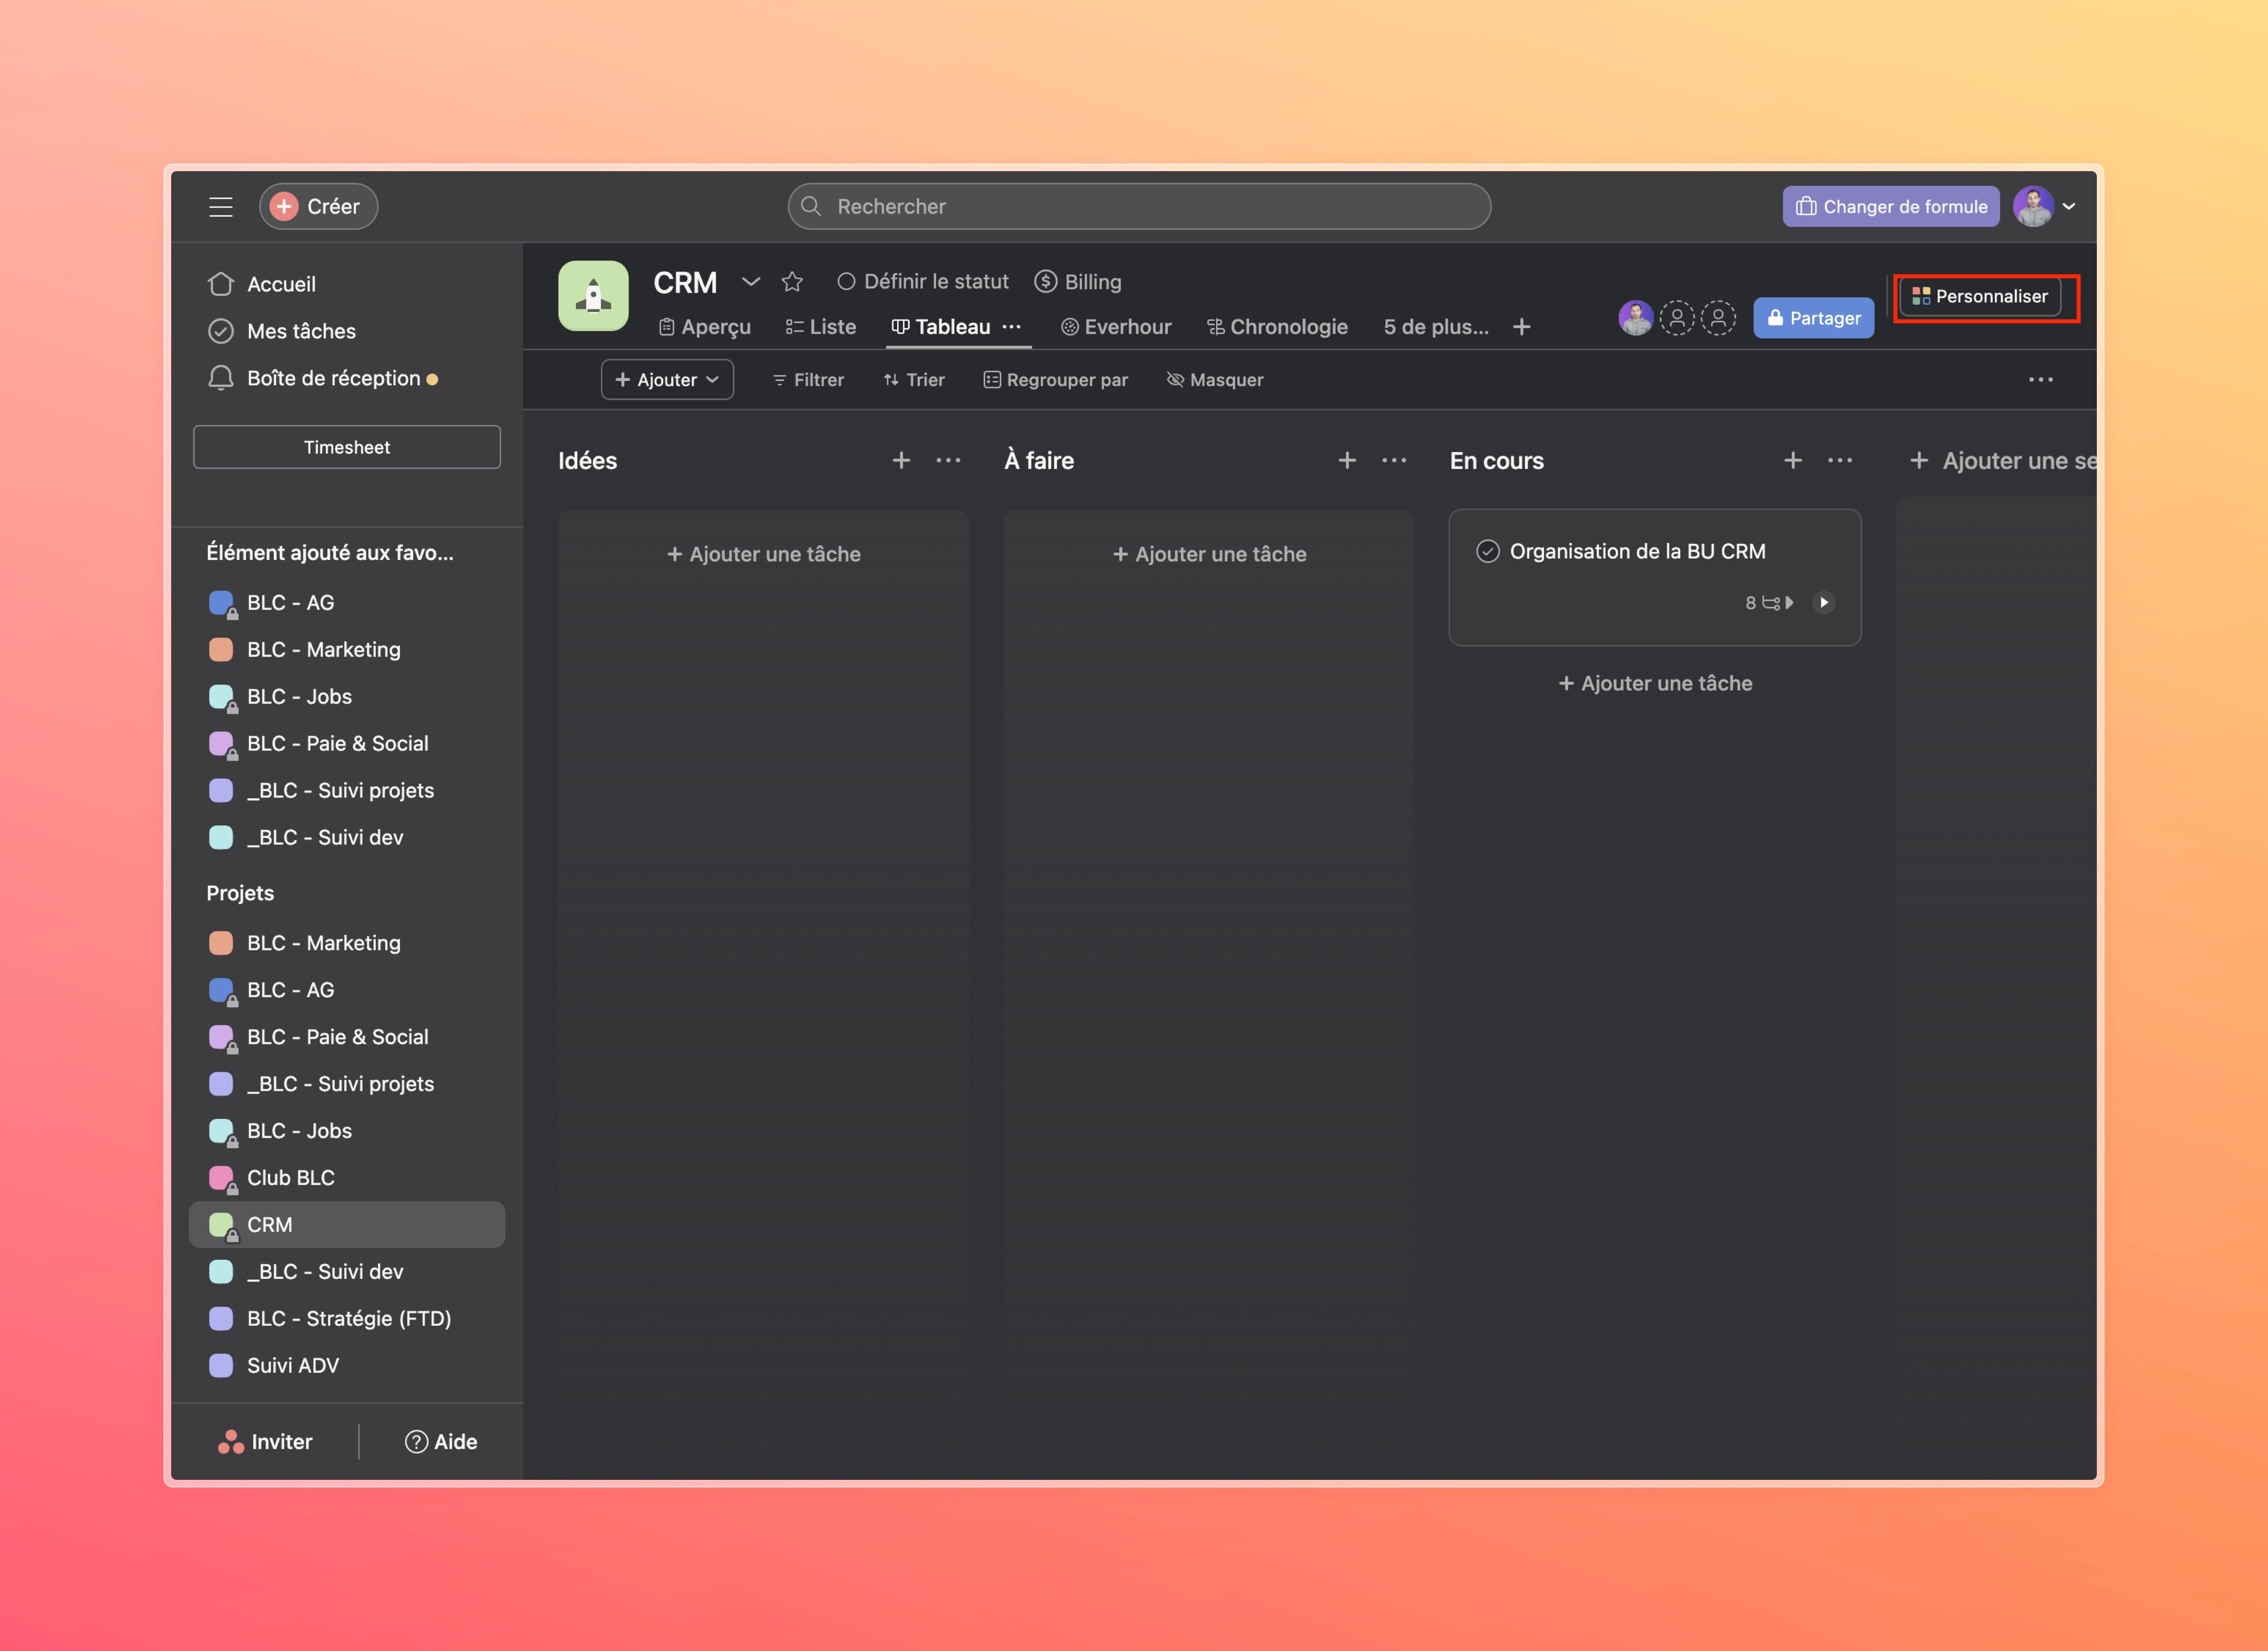2268x1651 pixels.
Task: Add task with plus in À faire column
Action: [1347, 460]
